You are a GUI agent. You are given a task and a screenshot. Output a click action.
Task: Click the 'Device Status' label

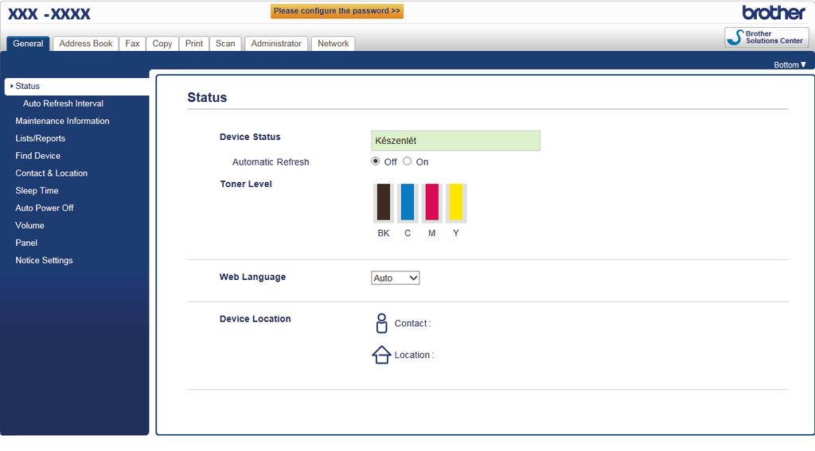[x=250, y=137]
